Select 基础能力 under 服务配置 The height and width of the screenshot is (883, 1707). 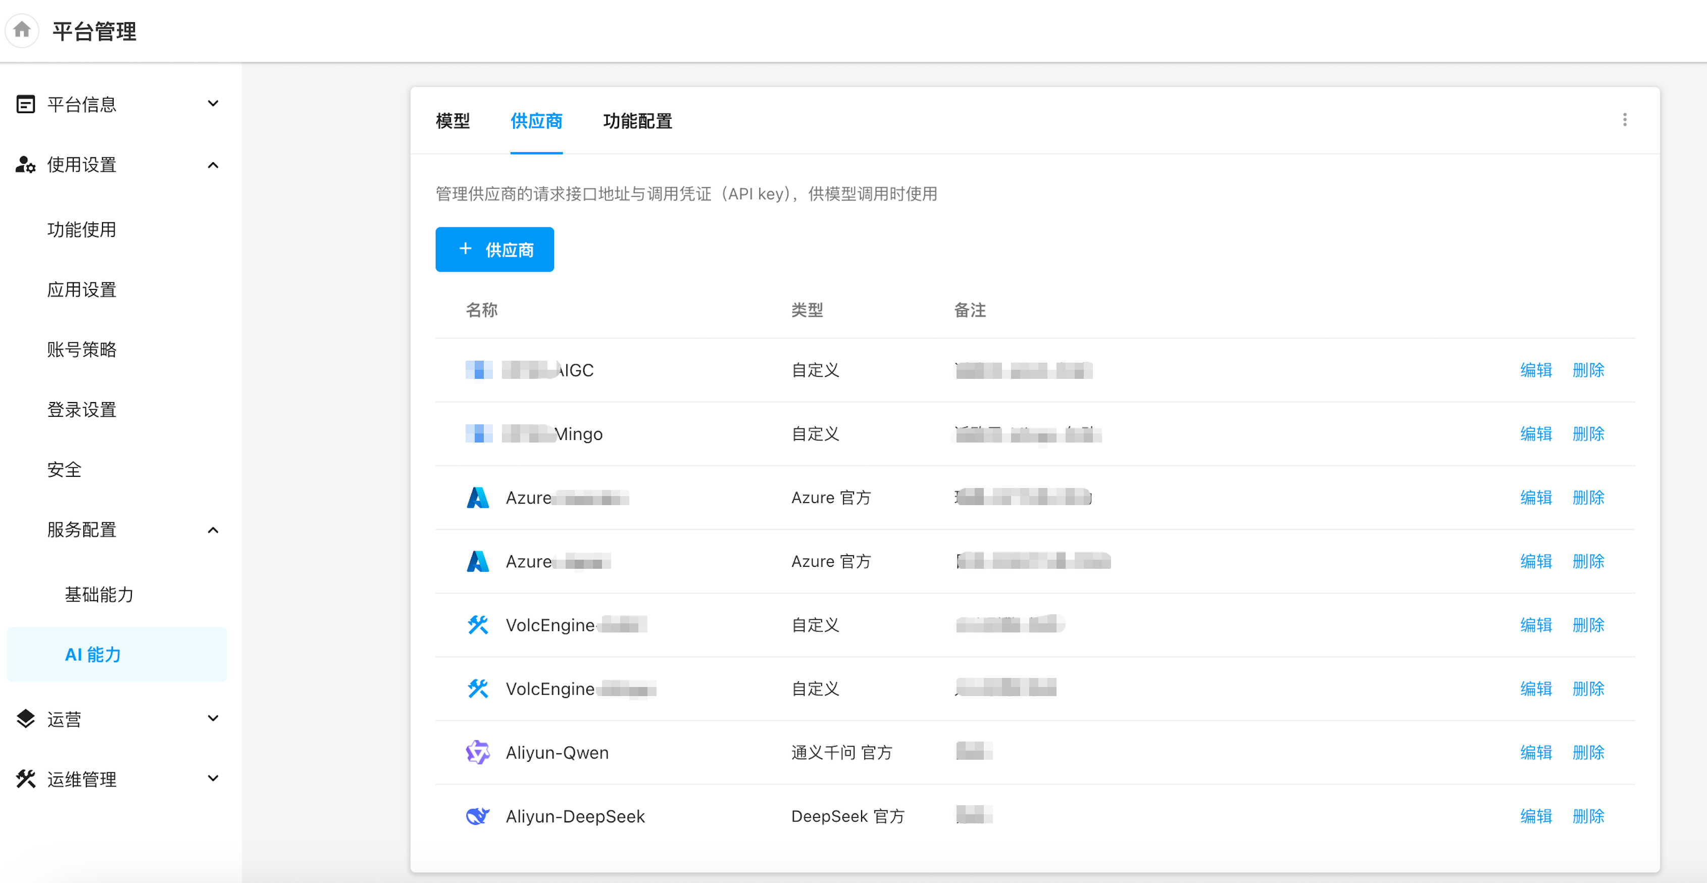99,594
